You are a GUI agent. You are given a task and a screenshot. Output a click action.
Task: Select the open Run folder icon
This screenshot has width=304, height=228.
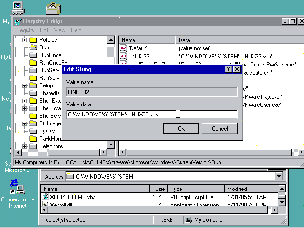pyautogui.click(x=33, y=47)
